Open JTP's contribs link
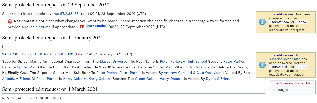 pyautogui.click(x=101, y=26)
